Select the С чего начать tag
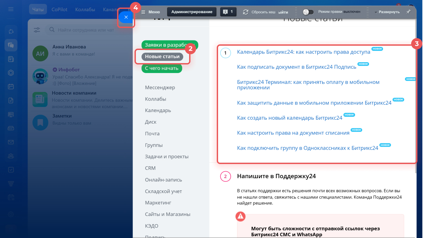 (162, 68)
